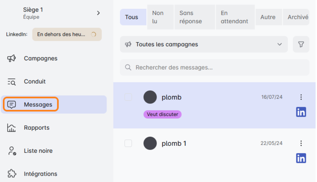This screenshot has height=182, width=317.
Task: Open the Messages sidebar item
Action: [38, 105]
